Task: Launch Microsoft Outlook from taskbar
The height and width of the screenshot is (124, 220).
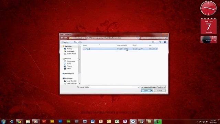Action: click(x=109, y=122)
